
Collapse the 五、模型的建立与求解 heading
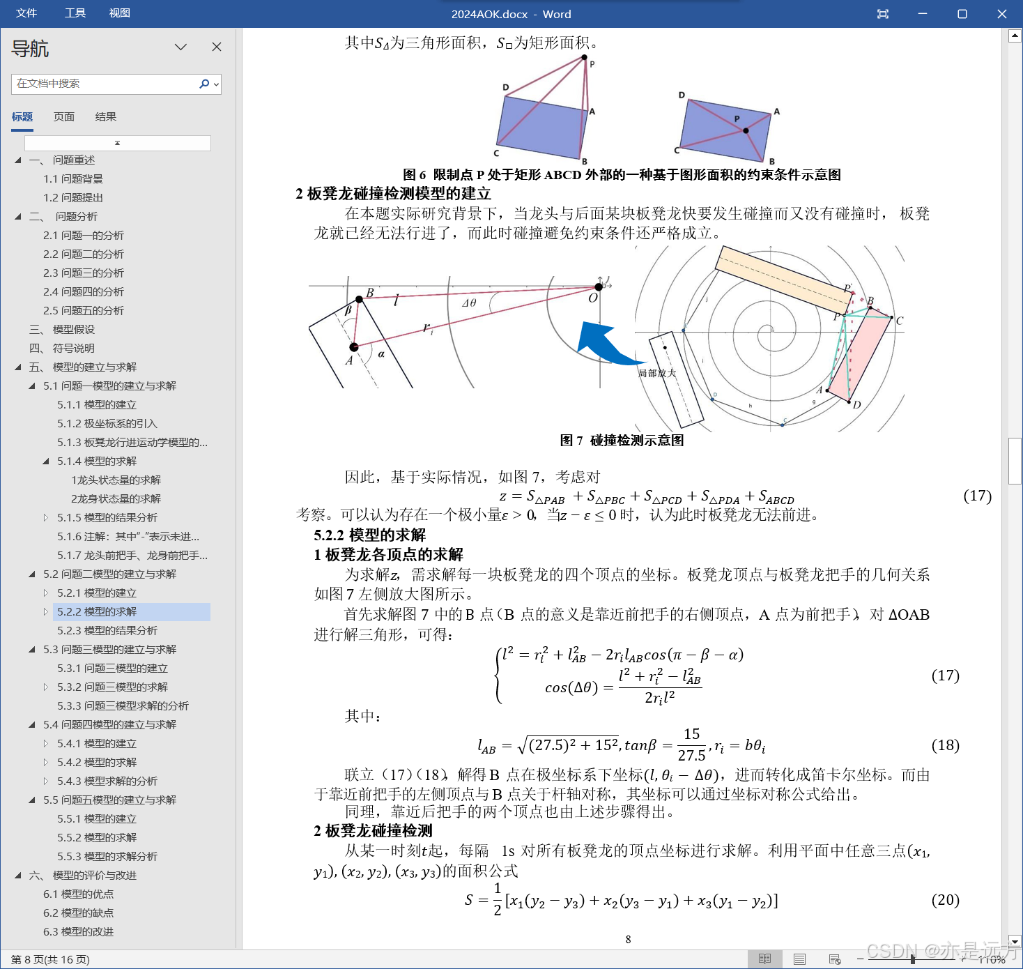tap(18, 367)
